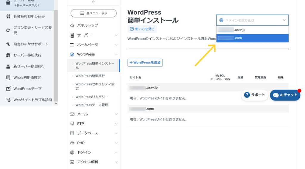Click the chat bubble icon on AIチャット
This screenshot has width=305, height=169.
[x=276, y=95]
